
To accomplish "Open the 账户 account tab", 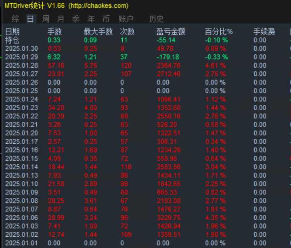I will pos(126,19).
